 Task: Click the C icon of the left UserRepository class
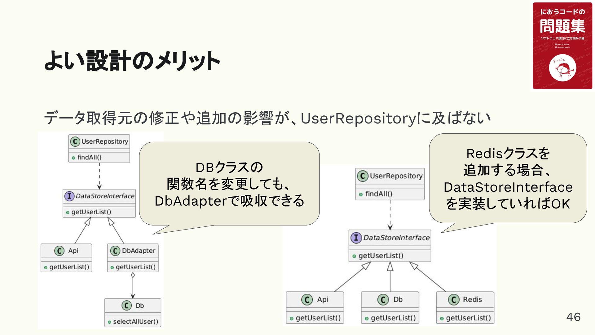click(75, 141)
